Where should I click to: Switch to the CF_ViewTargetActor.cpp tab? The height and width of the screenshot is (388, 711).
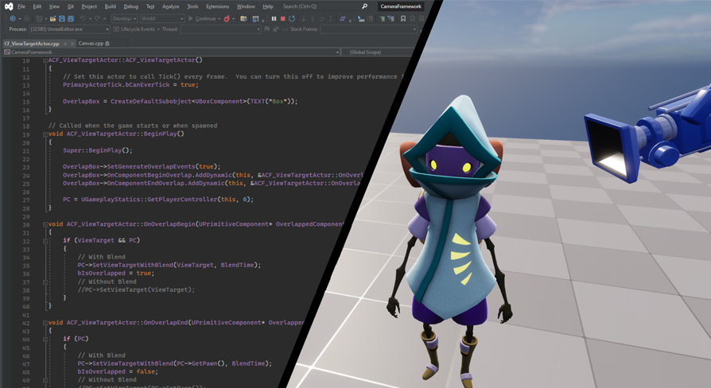32,44
